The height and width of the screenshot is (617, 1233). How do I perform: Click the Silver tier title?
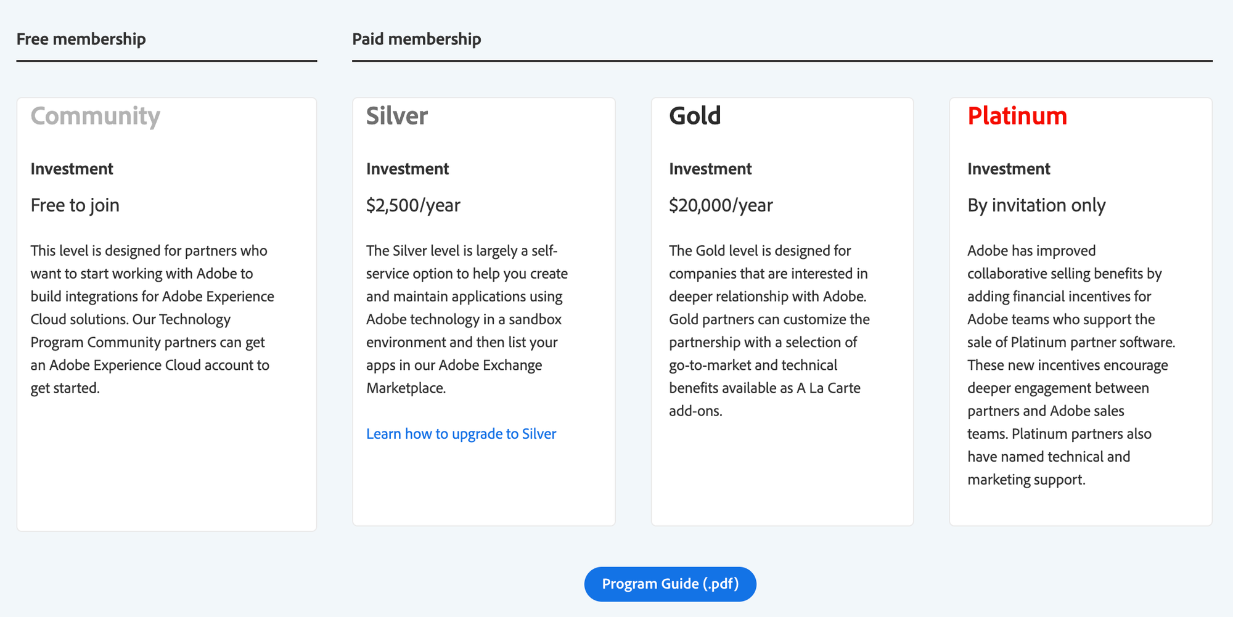(397, 116)
